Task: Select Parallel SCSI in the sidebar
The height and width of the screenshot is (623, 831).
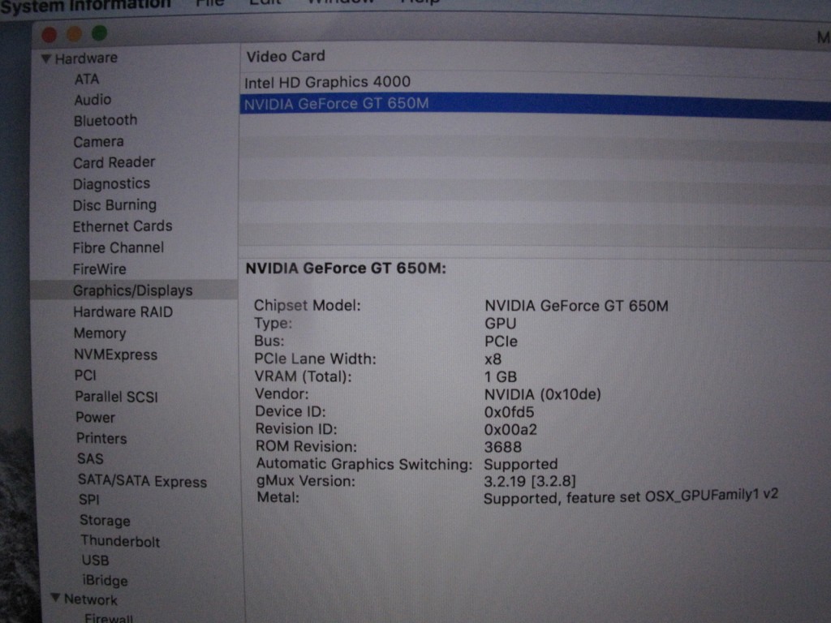Action: 117,397
